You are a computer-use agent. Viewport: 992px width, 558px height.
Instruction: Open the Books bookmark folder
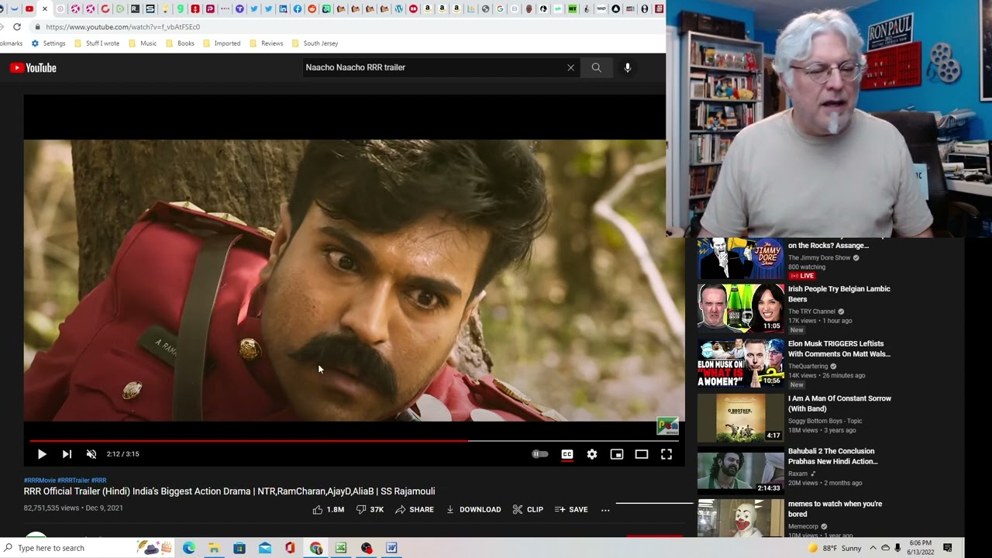point(180,43)
